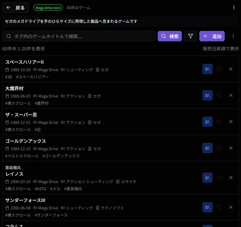Favorite ザ・スーパー忍 with the heart
Image resolution: width=241 pixels, height=227 pixels.
point(219,122)
